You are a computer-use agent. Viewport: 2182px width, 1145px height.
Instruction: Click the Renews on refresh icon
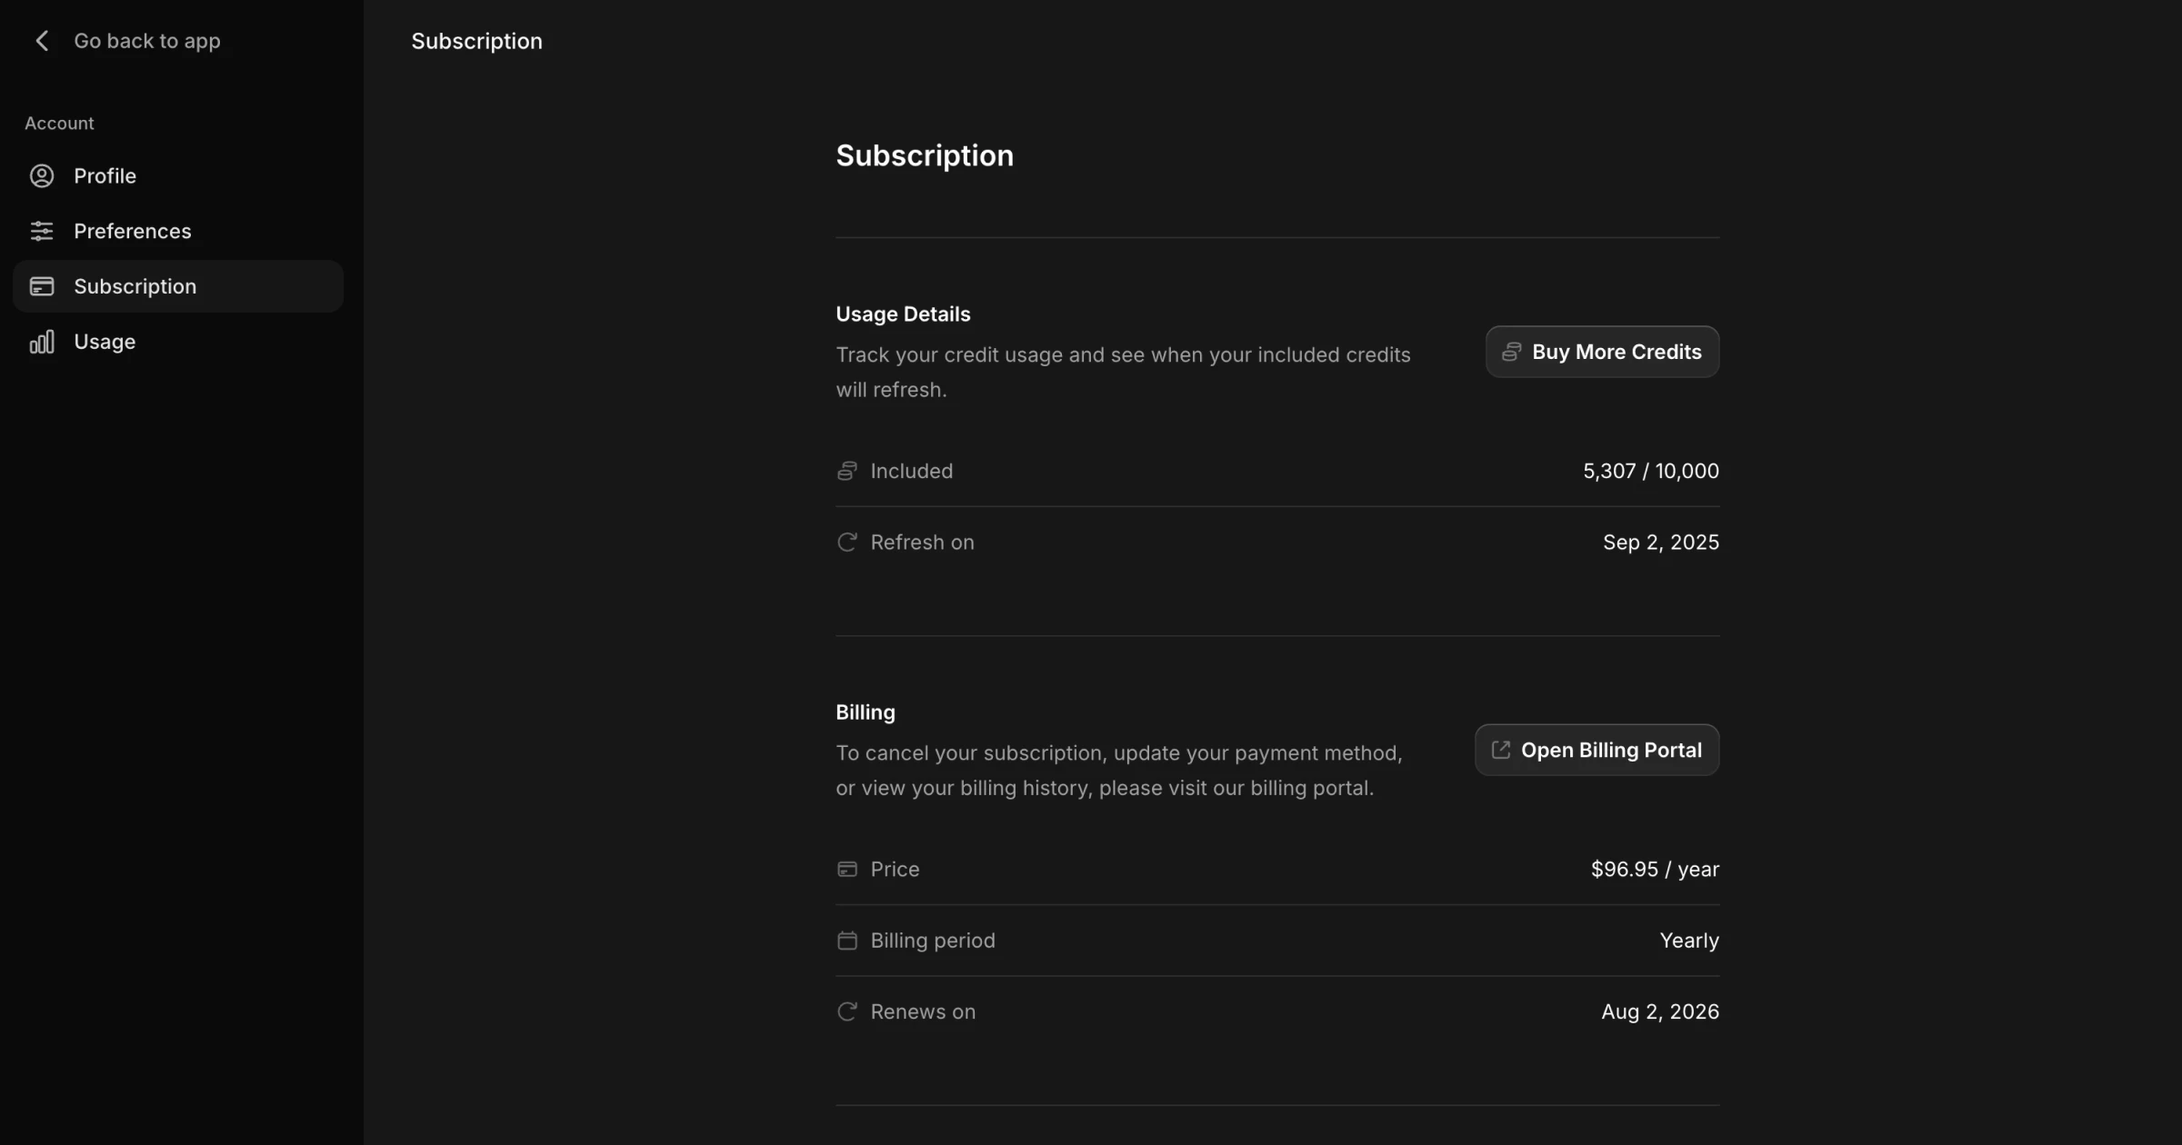point(846,1011)
